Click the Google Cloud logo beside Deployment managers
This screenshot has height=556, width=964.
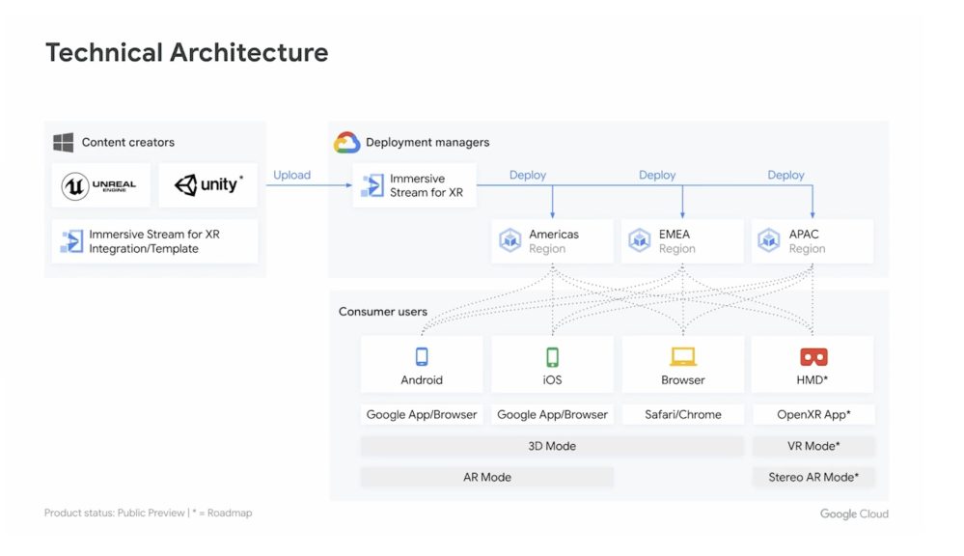[x=346, y=142]
